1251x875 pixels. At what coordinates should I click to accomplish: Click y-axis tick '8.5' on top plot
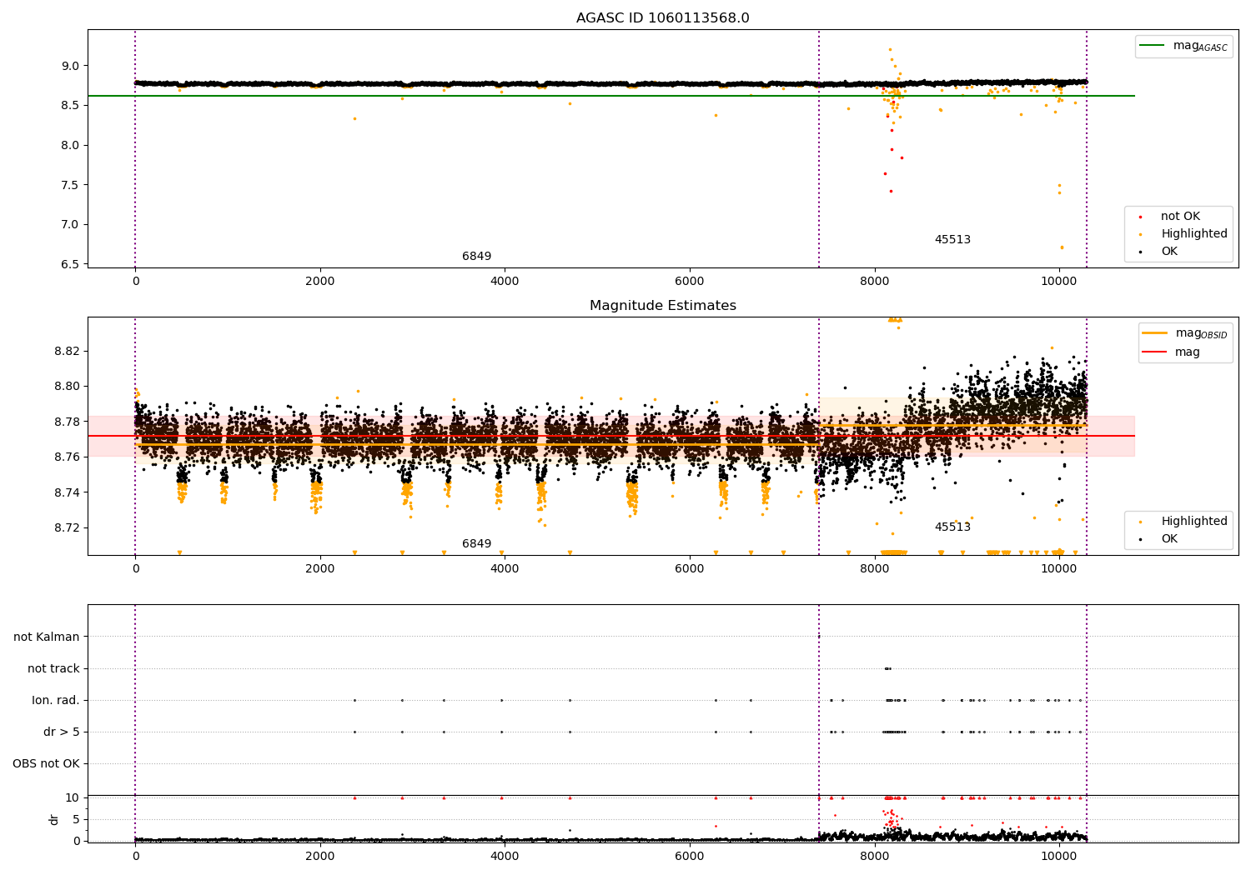[70, 105]
